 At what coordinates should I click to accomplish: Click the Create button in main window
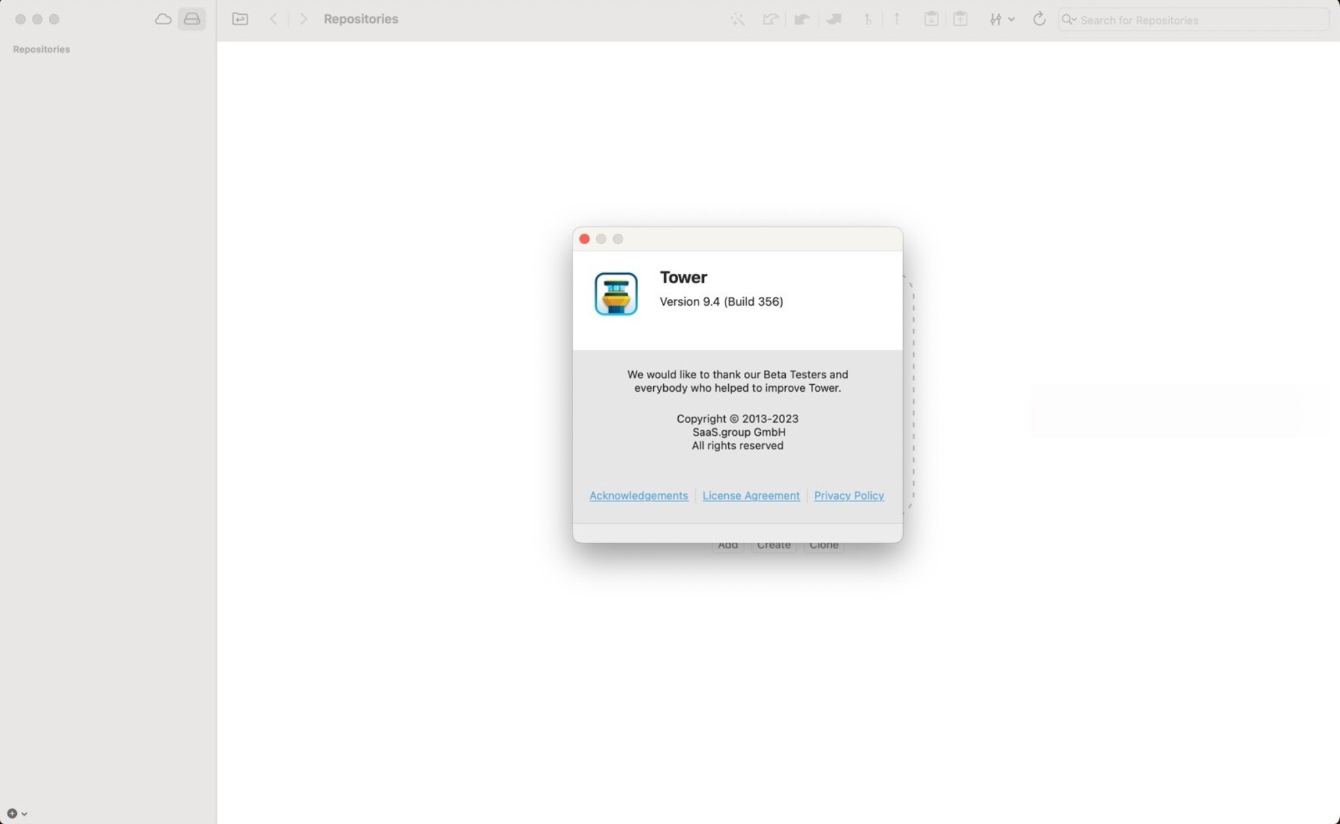point(774,545)
